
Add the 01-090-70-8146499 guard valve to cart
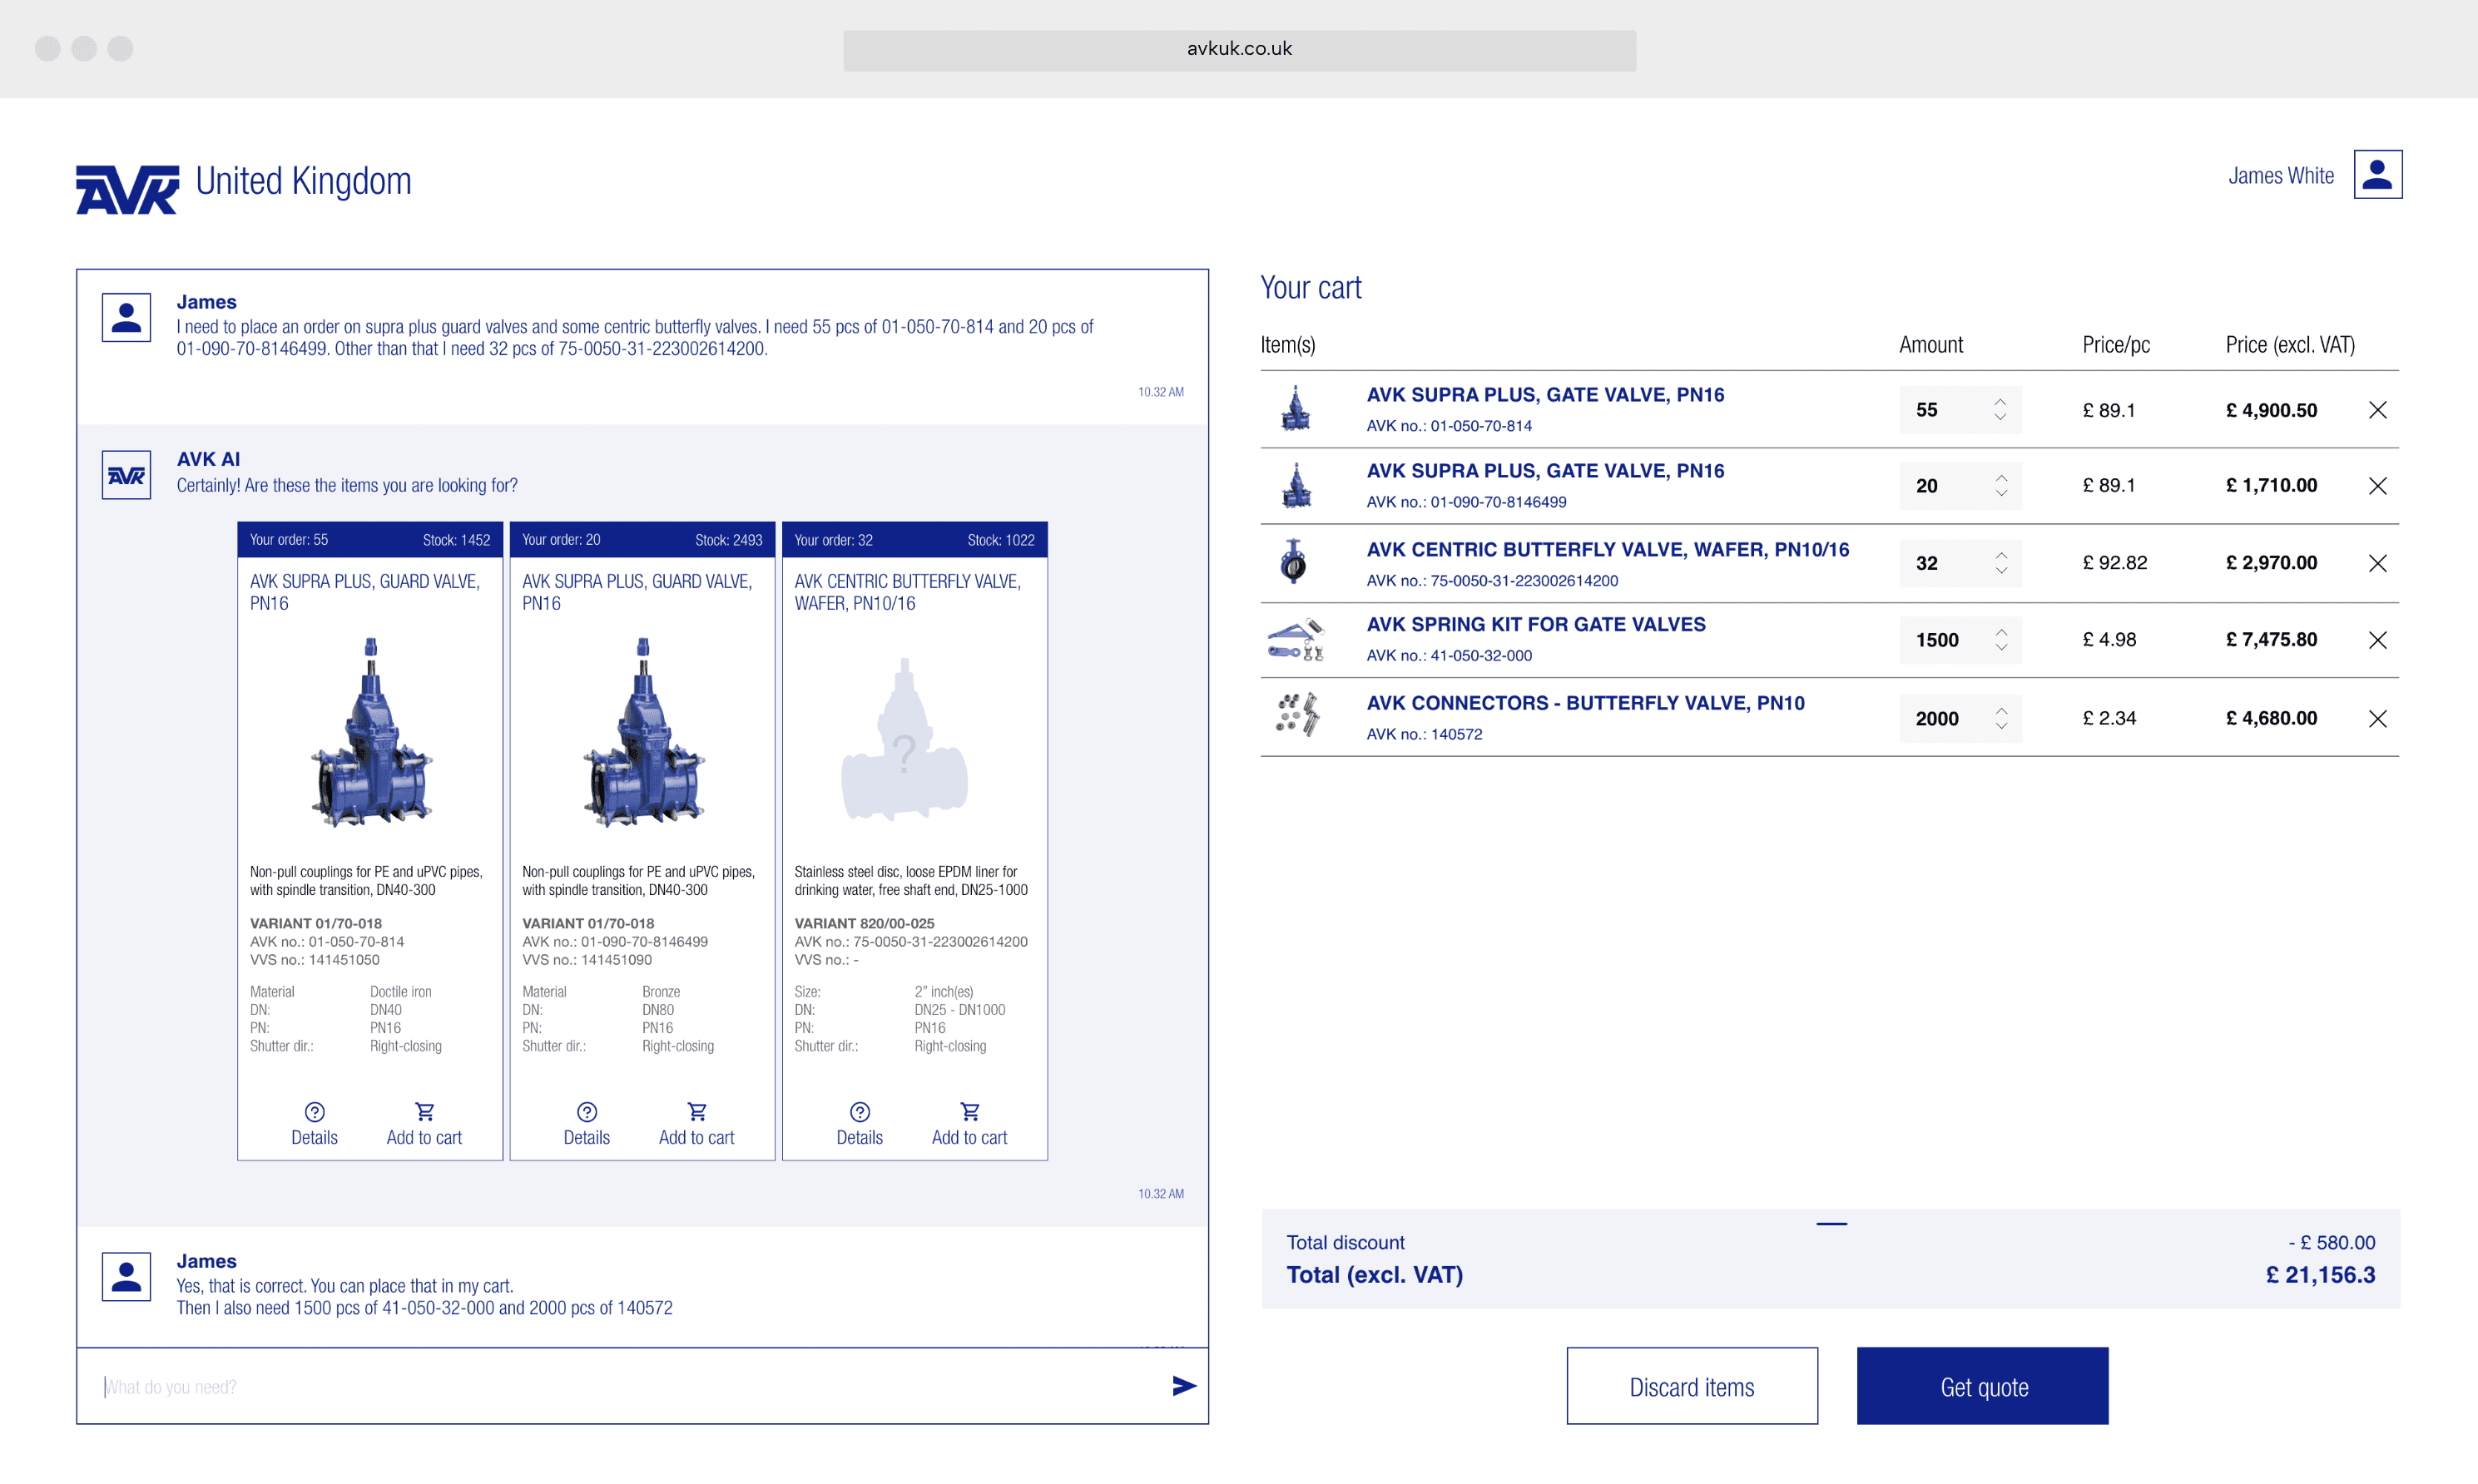[x=696, y=1124]
